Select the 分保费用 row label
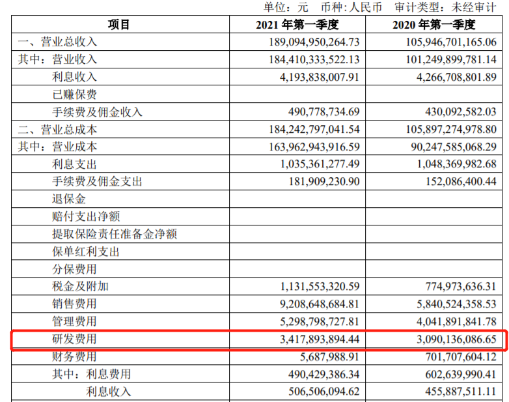 click(74, 269)
